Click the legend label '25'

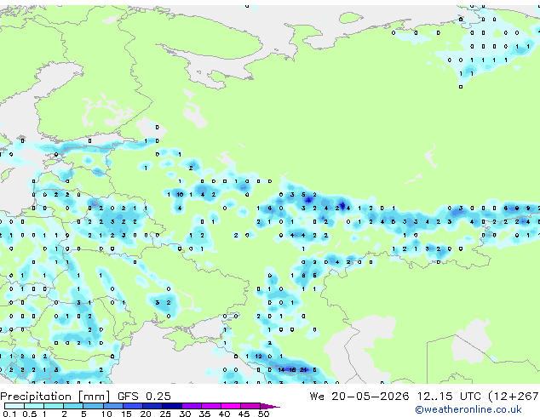[x=165, y=414]
